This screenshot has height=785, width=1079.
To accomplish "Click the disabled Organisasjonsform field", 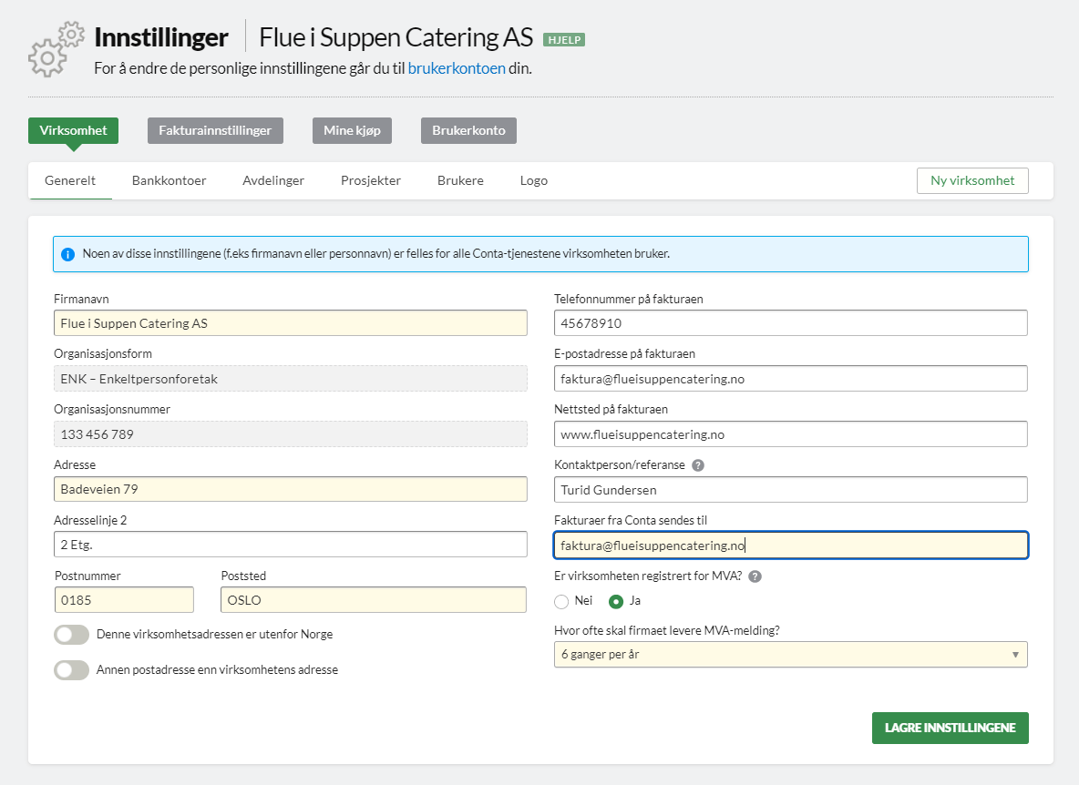I will coord(291,379).
